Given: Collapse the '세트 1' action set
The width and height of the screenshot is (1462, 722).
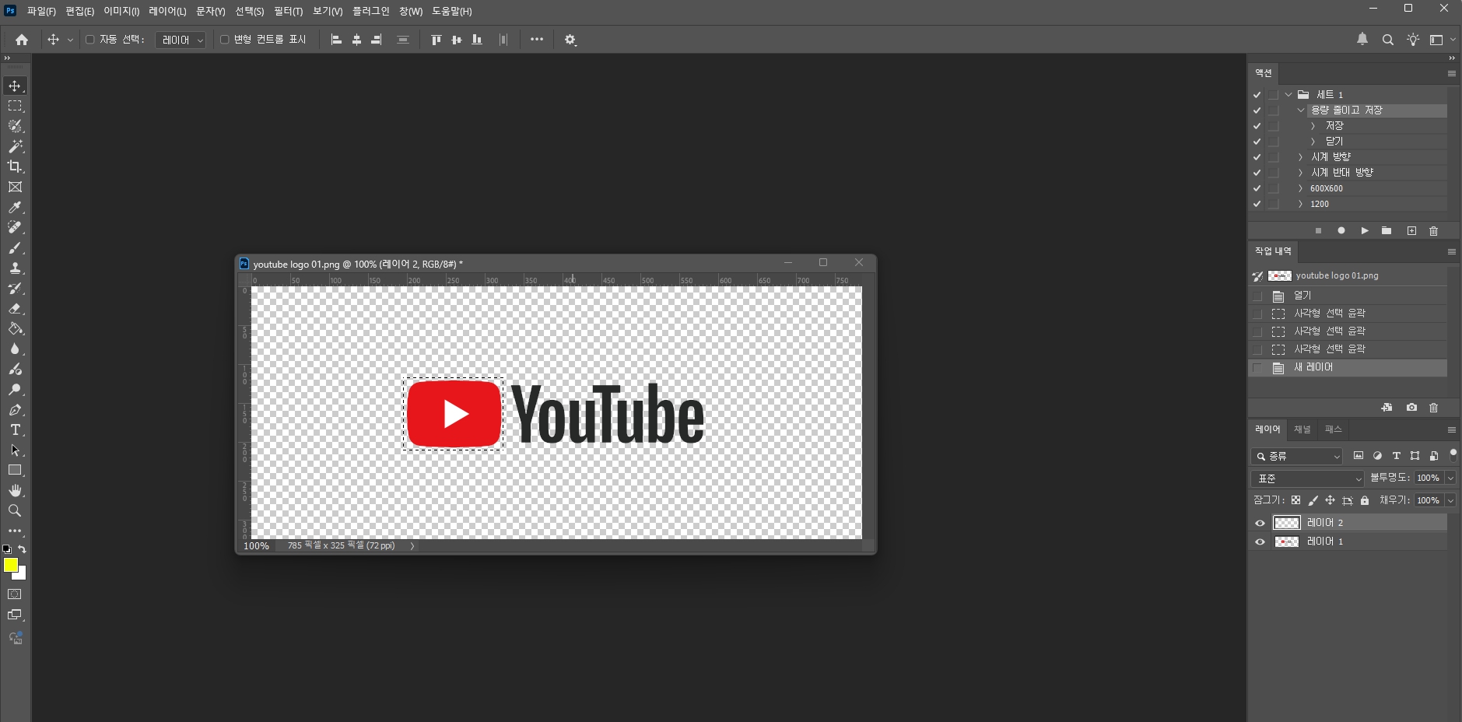Looking at the screenshot, I should (x=1288, y=95).
